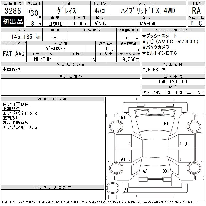Select chassis number GM5-1201150
Viewport: 206px width, 206px height.
pos(173,82)
